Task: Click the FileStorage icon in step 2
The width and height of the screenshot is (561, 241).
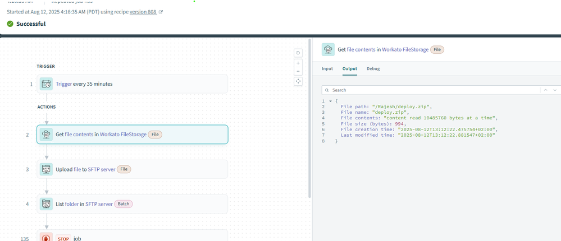Action: pyautogui.click(x=46, y=135)
